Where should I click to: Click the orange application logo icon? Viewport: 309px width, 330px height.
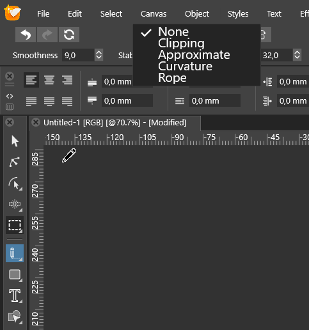[x=13, y=13]
